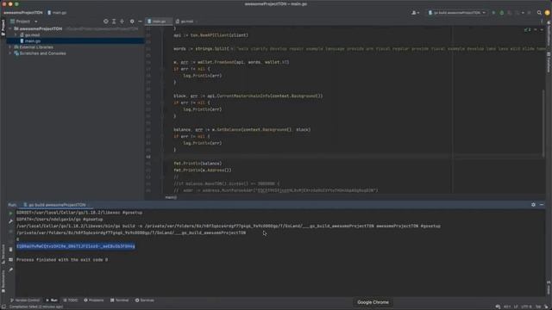Open the Problems tool window
This screenshot has width=552, height=310.
(94, 301)
